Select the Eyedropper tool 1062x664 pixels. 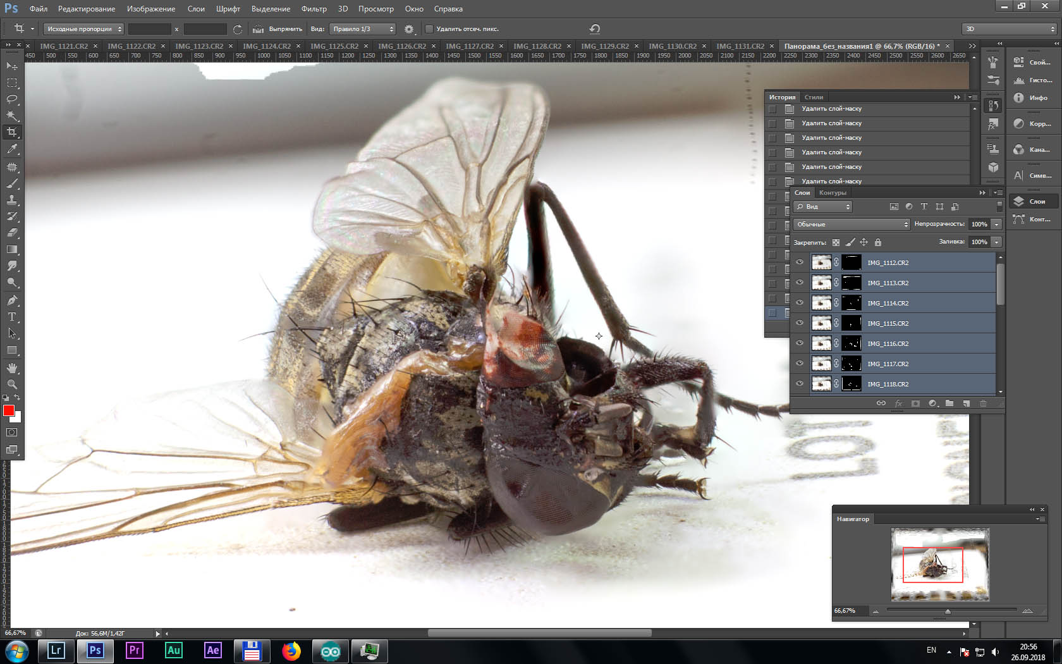pyautogui.click(x=12, y=149)
